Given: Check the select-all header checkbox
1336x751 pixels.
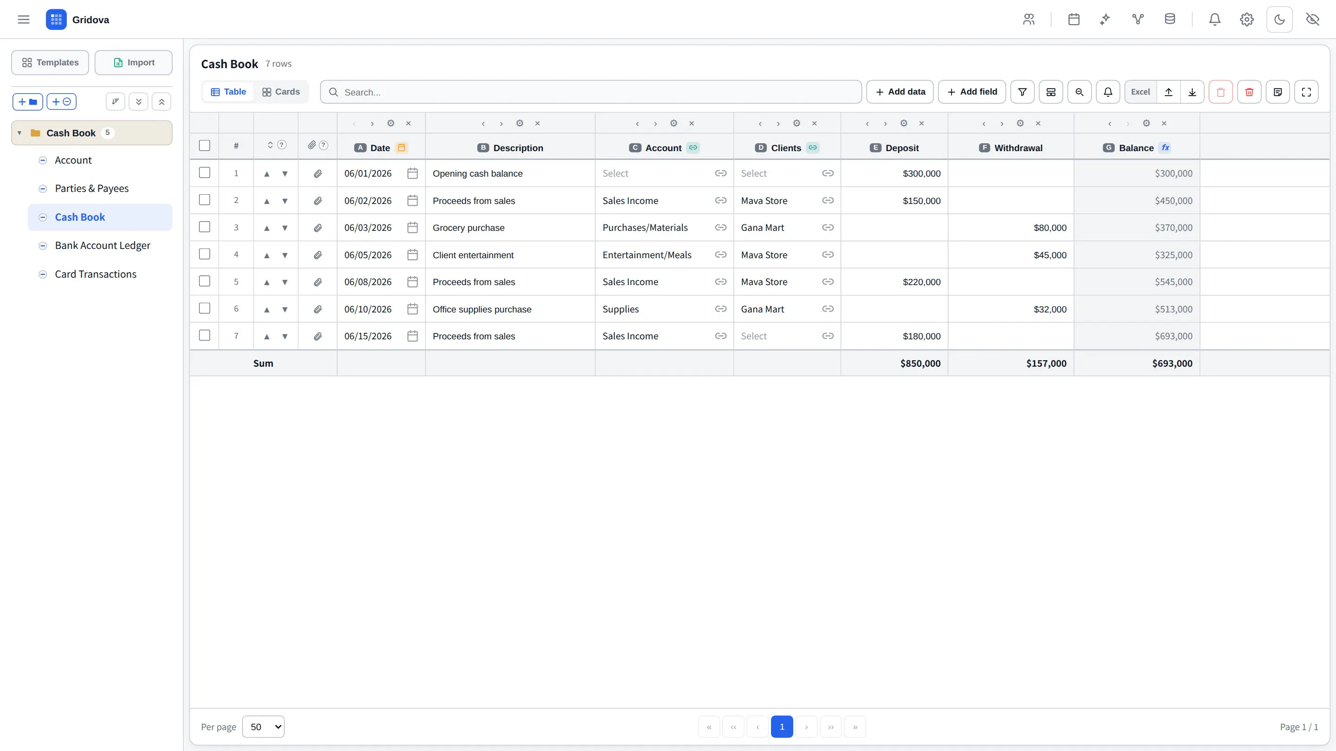Looking at the screenshot, I should click(205, 146).
